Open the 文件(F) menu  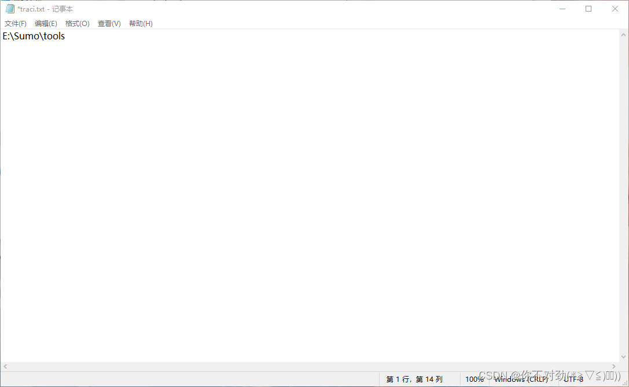tap(15, 24)
